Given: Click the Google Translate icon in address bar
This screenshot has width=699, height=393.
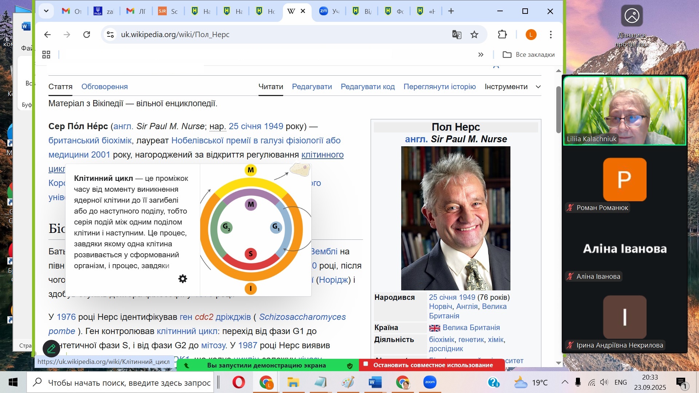Looking at the screenshot, I should pyautogui.click(x=457, y=35).
